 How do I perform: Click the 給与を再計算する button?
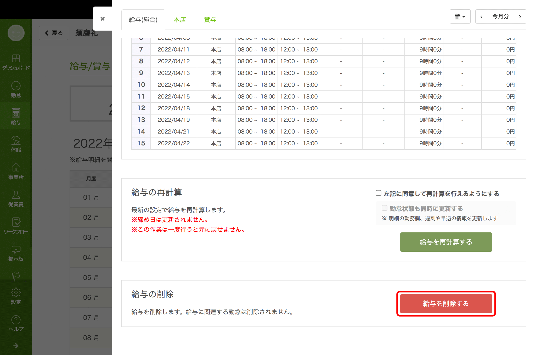point(446,242)
